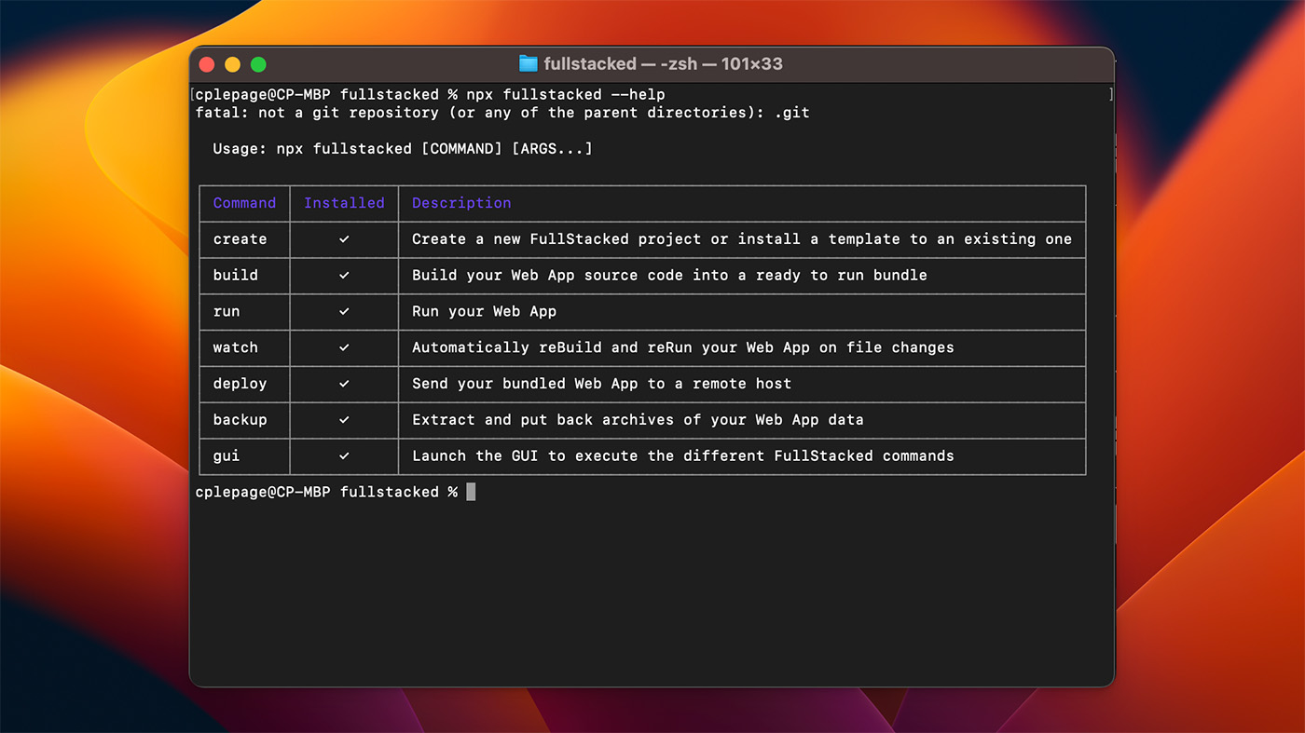
Task: Click the red close button of the terminal window
Action: pyautogui.click(x=207, y=64)
